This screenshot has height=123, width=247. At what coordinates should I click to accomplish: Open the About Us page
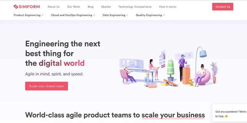(x=53, y=7)
